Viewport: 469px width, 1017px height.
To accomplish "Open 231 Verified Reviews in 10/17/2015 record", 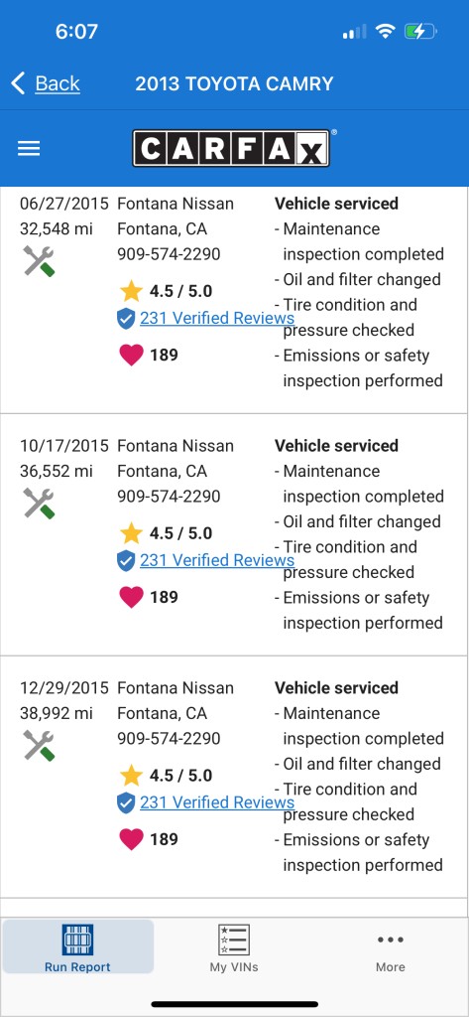I will click(x=217, y=560).
